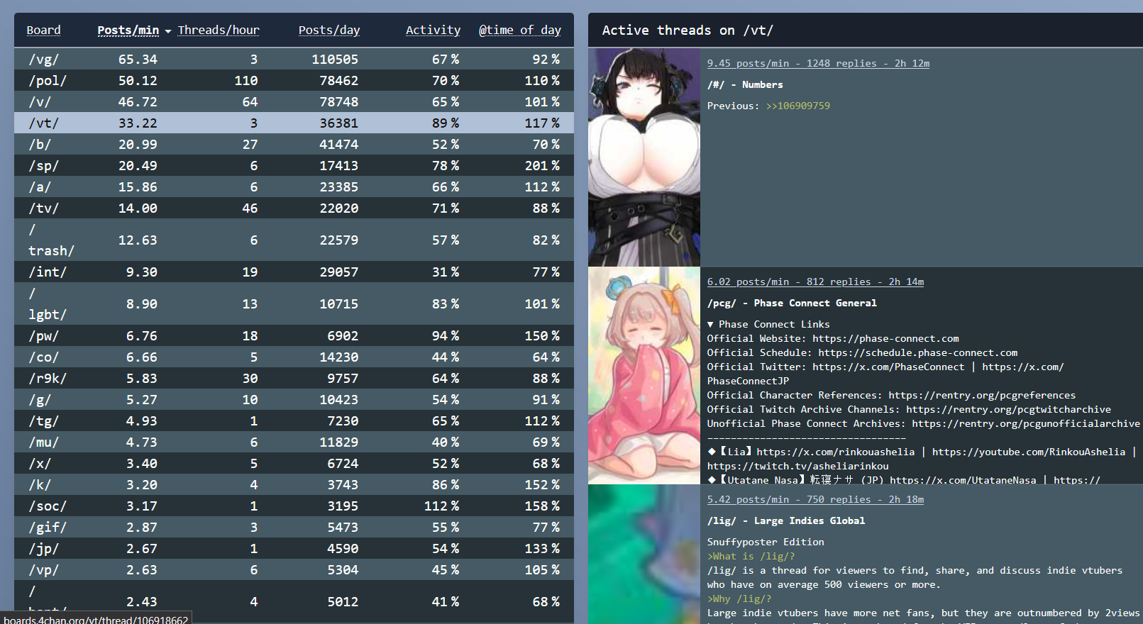Viewport: 1143px width, 624px height.
Task: Select the /trash/ board row
Action: point(294,240)
